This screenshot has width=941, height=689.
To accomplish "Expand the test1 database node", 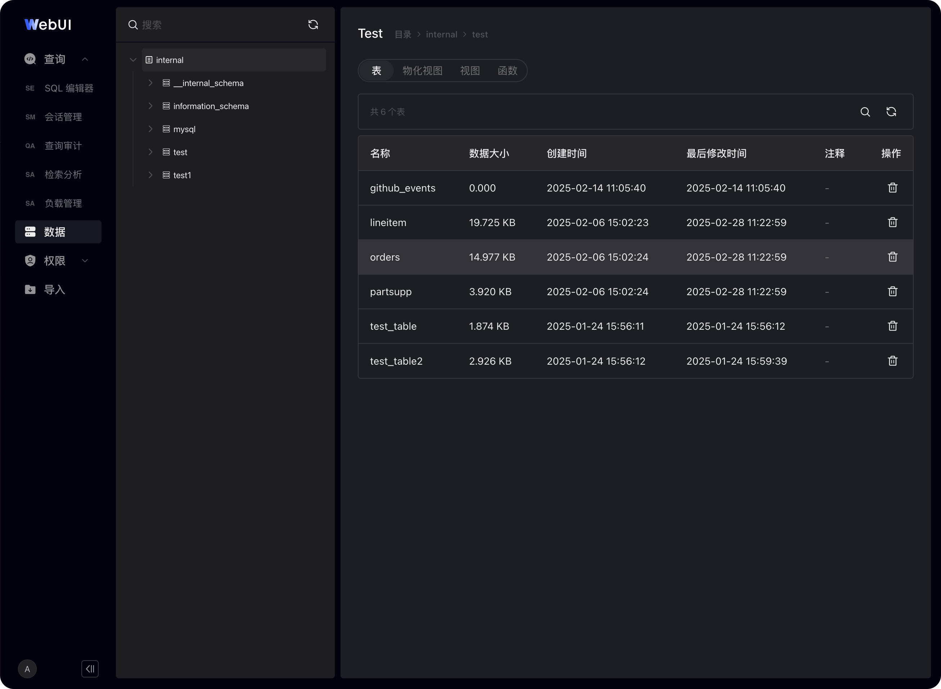I will (x=150, y=175).
